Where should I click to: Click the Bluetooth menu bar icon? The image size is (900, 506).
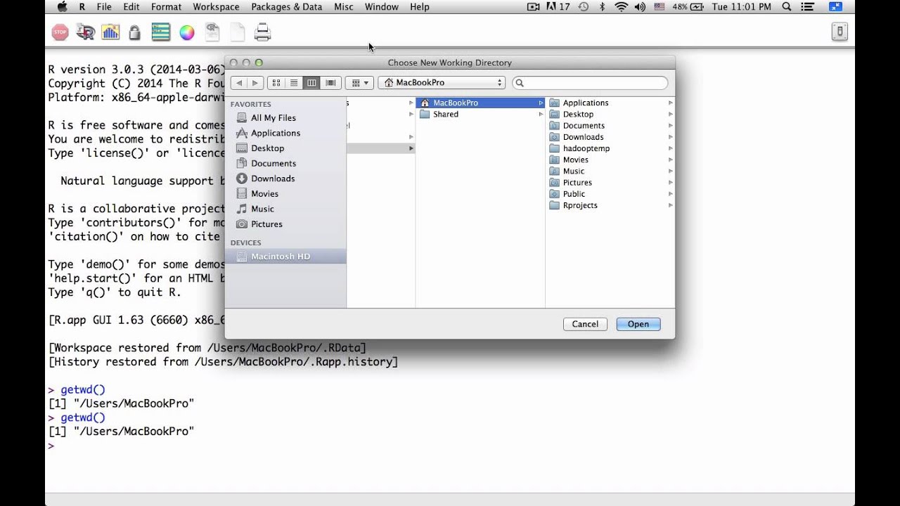pos(602,7)
